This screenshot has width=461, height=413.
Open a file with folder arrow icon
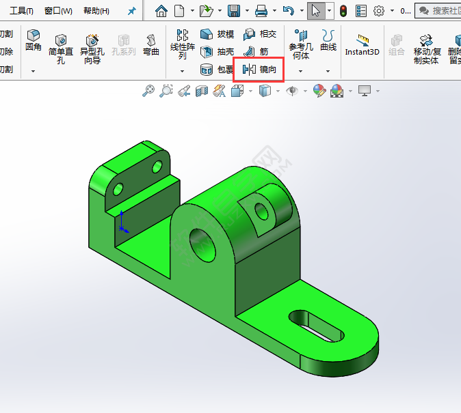coord(206,11)
